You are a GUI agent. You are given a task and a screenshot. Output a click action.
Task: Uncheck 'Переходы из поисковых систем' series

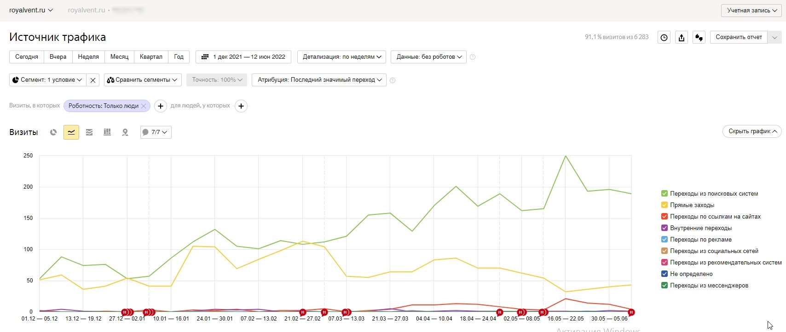point(665,194)
